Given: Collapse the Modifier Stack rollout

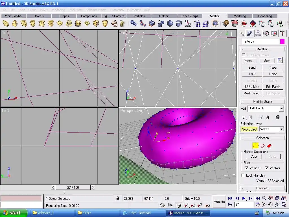Looking at the screenshot, I should tap(262, 102).
